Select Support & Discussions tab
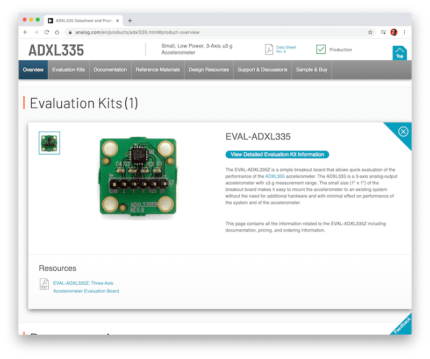430x359 pixels. click(262, 70)
